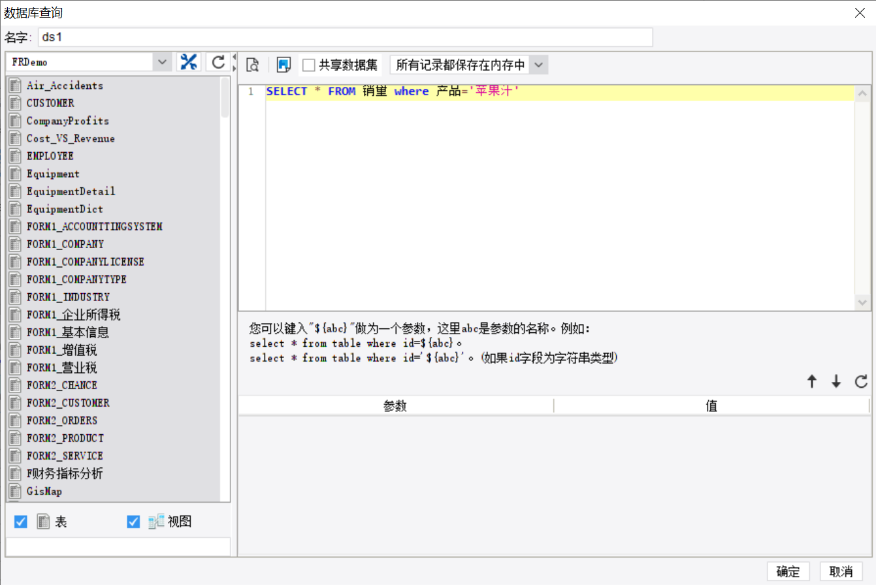This screenshot has width=876, height=585.
Task: Select the Cost_VS_Revenue table
Action: pyautogui.click(x=114, y=138)
